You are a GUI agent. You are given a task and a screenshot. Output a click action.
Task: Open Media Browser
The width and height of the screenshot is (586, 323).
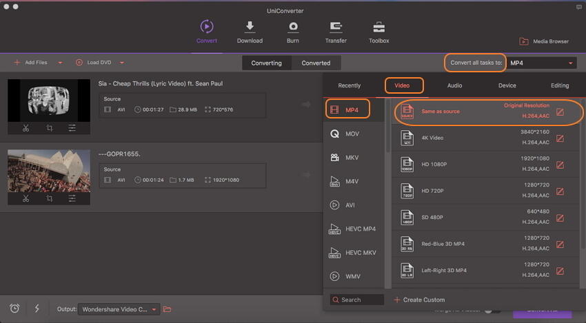(544, 41)
